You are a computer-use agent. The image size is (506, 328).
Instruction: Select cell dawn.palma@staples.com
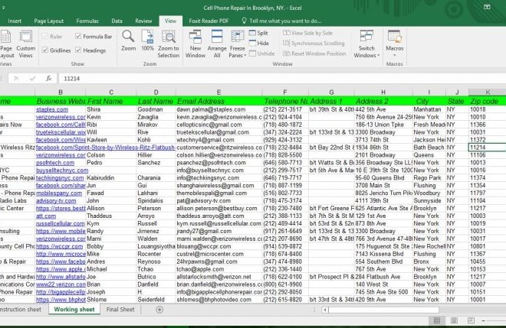click(219, 109)
